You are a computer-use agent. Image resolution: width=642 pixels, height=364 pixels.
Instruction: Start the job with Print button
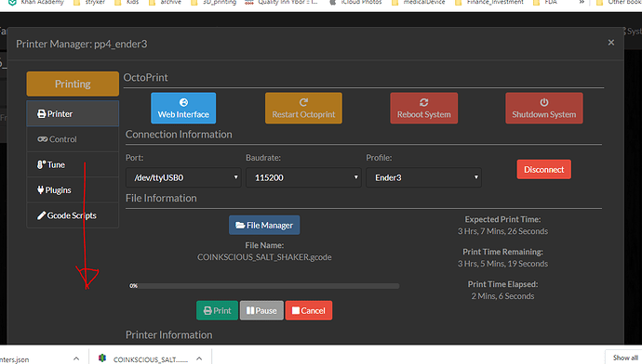coord(217,310)
